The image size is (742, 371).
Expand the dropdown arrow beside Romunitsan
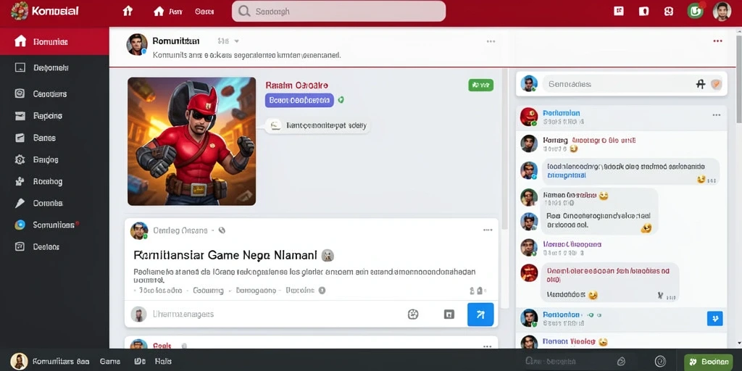tap(237, 41)
